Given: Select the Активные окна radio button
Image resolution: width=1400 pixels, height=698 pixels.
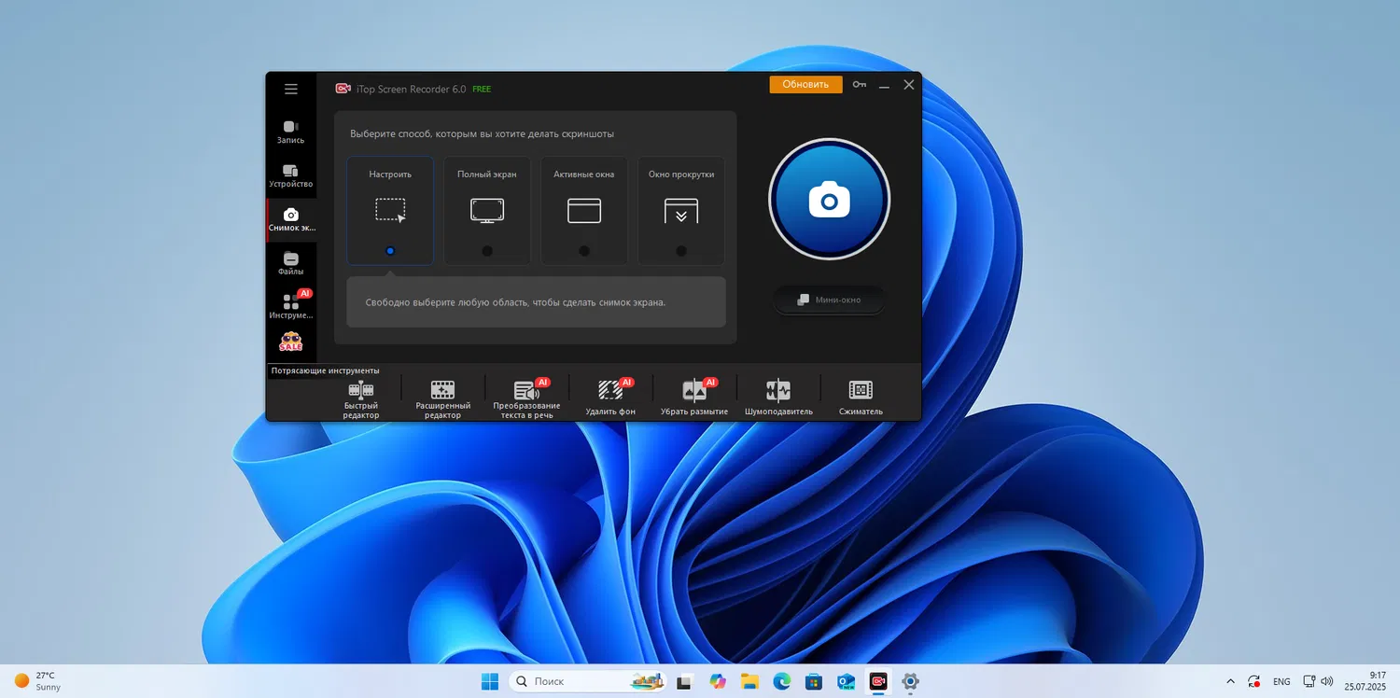Looking at the screenshot, I should tap(584, 251).
